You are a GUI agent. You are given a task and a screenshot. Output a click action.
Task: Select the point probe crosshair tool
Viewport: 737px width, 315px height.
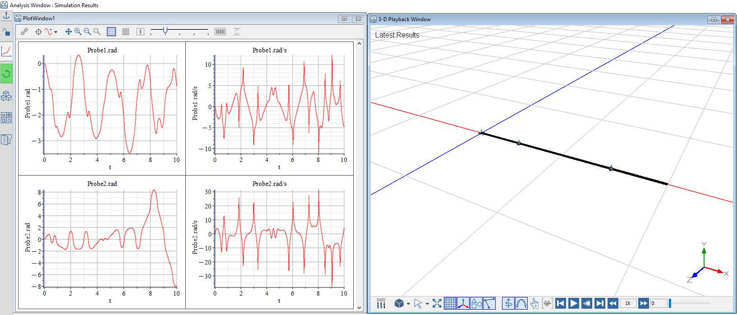click(38, 32)
